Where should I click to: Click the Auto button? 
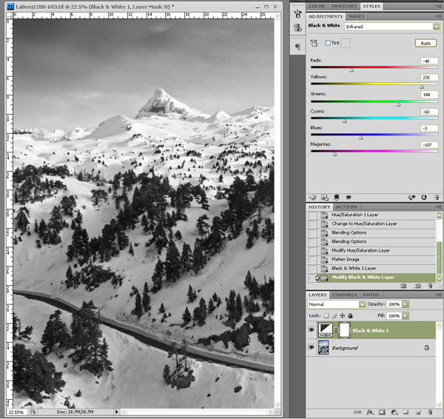click(425, 43)
